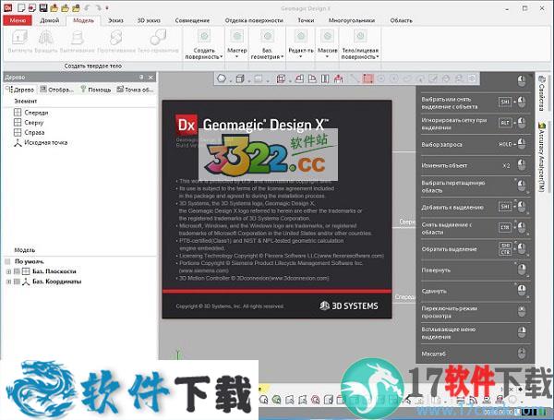This screenshot has height=420, width=554.
Task: Select the Помощь help tab
Action: [96, 90]
